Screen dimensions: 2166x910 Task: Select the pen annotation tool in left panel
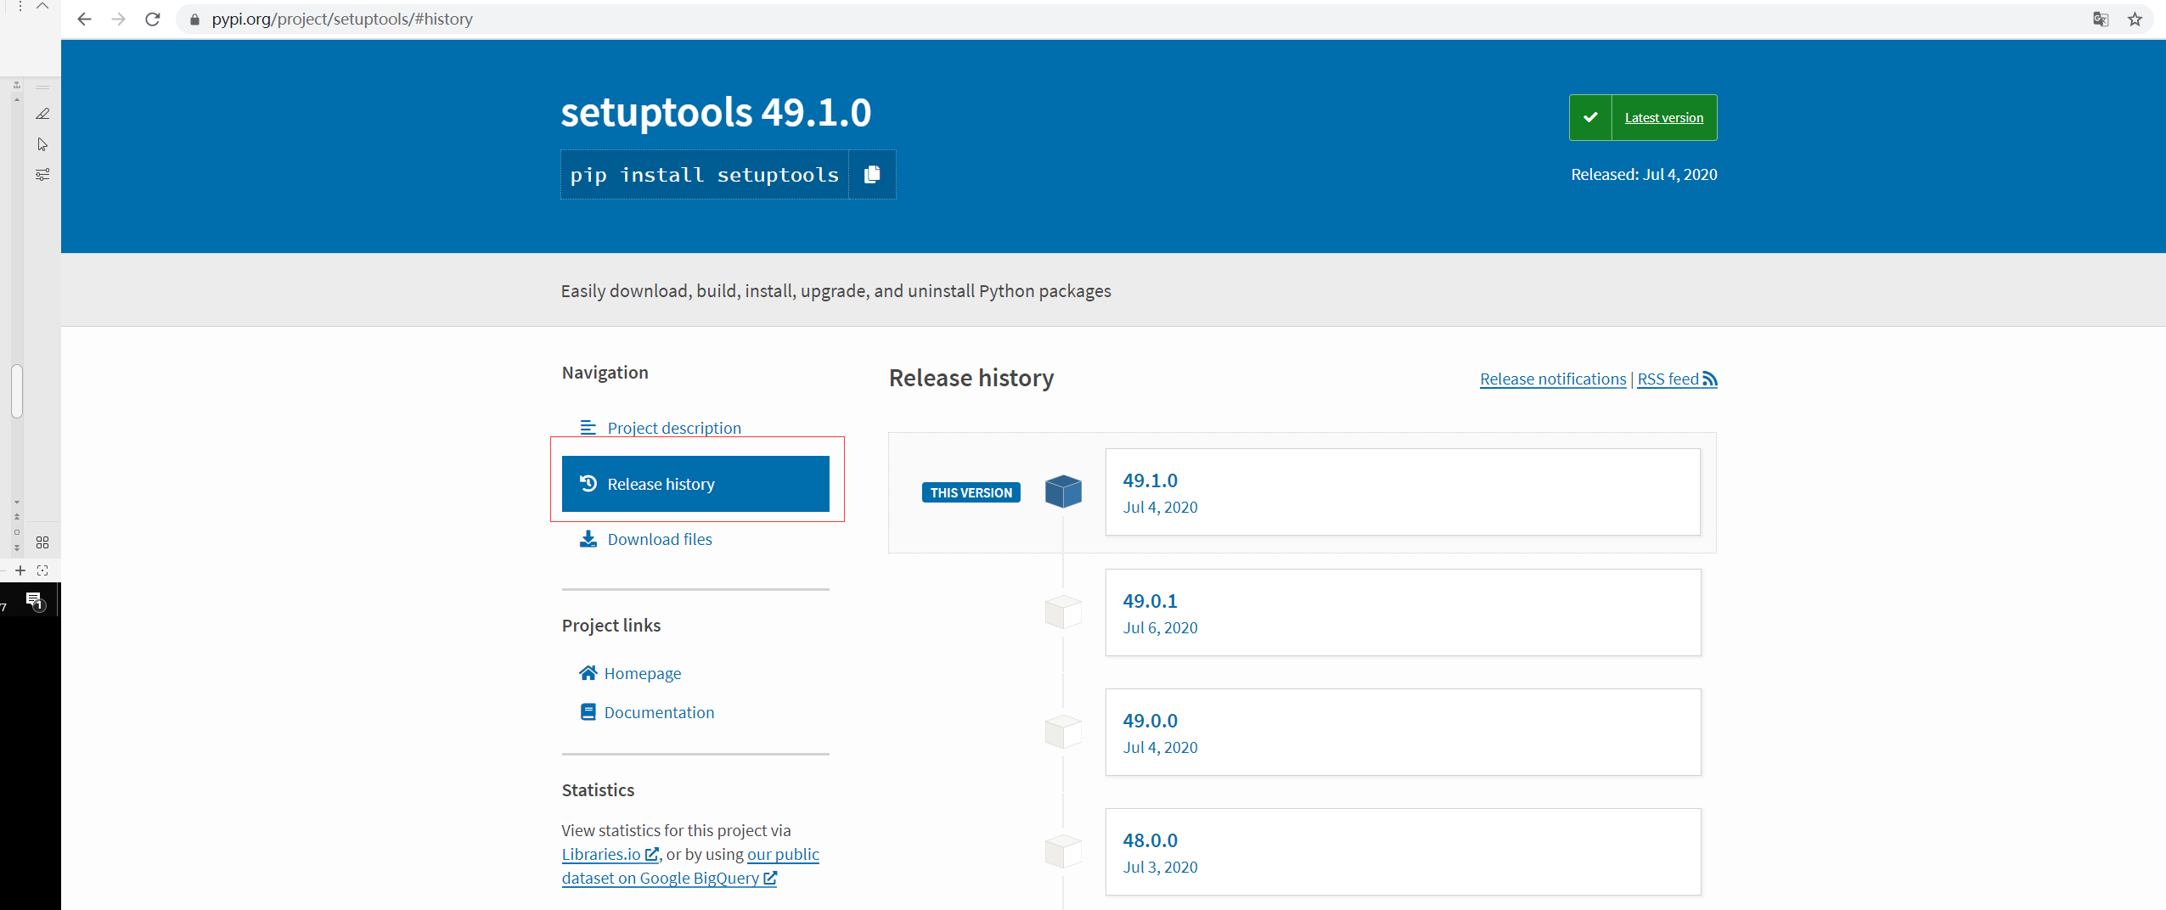(42, 114)
